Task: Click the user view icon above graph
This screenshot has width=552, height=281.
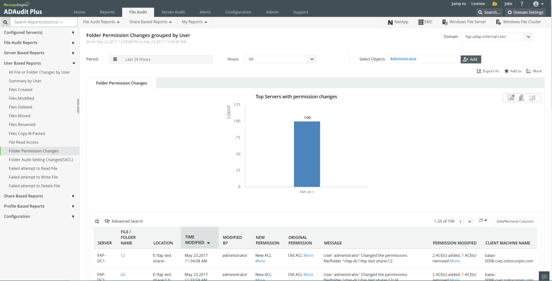Action: (x=522, y=98)
